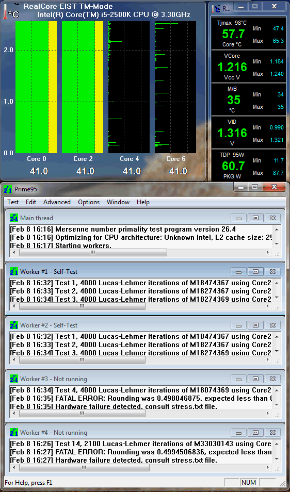Click the Worker #2 horizontal scrollbar thumb

82,360
